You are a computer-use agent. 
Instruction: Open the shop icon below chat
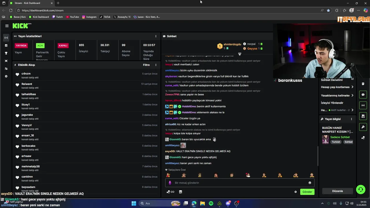click(x=181, y=192)
